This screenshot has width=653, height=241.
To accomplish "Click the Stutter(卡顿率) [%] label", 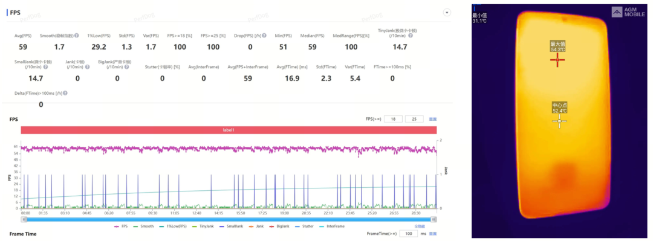I will [x=163, y=67].
